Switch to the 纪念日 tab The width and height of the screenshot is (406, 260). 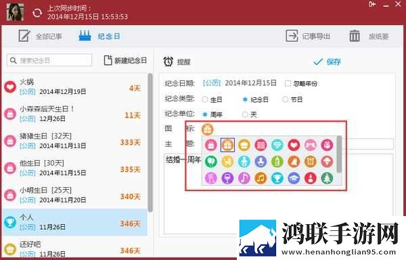point(99,36)
